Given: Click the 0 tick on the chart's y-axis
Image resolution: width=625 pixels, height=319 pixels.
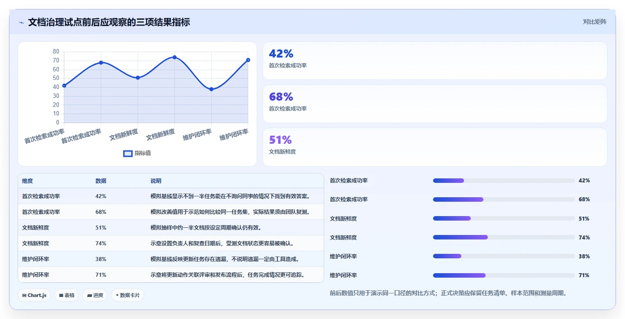Looking at the screenshot, I should 58,122.
